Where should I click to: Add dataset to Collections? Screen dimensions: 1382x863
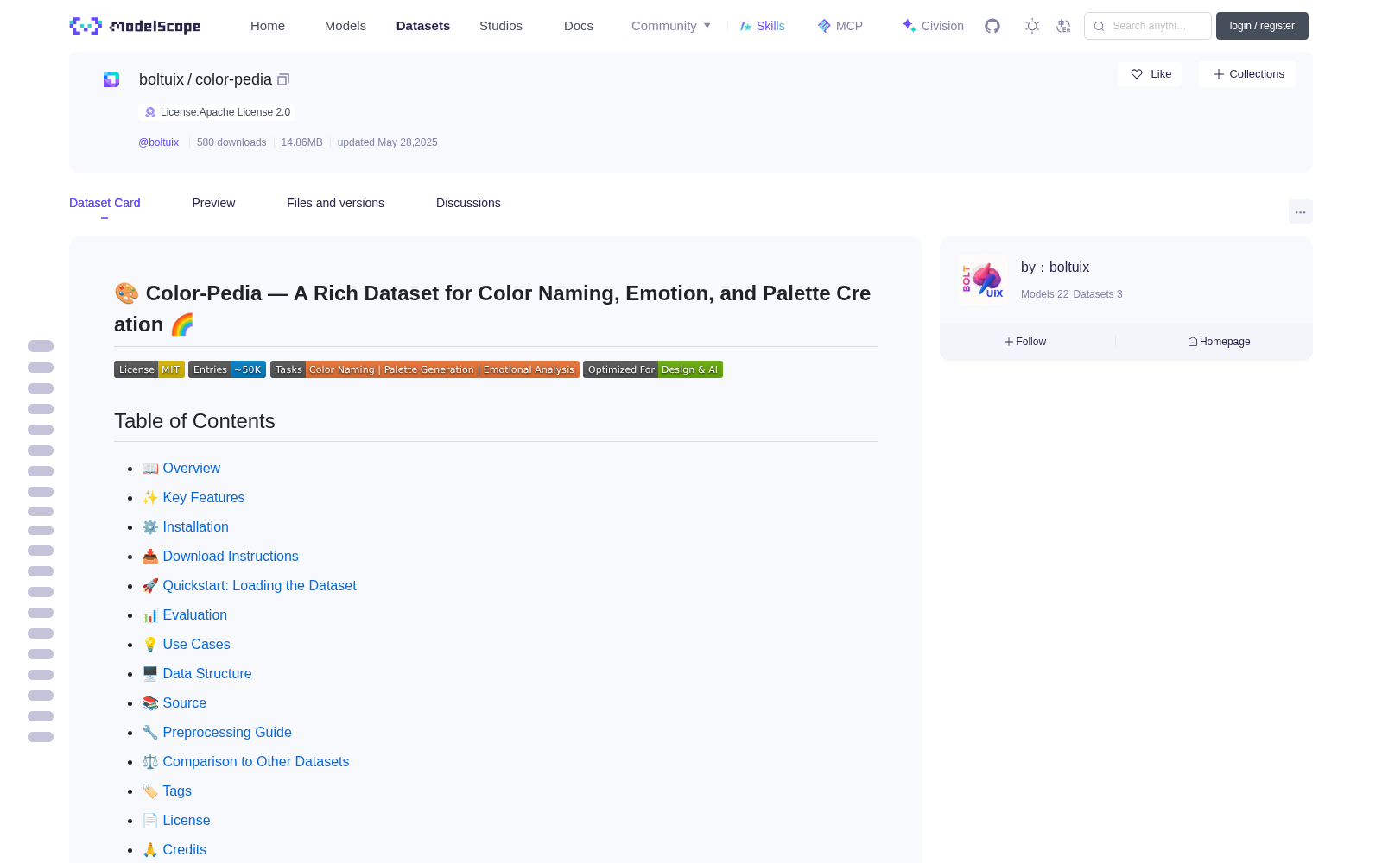tap(1247, 74)
